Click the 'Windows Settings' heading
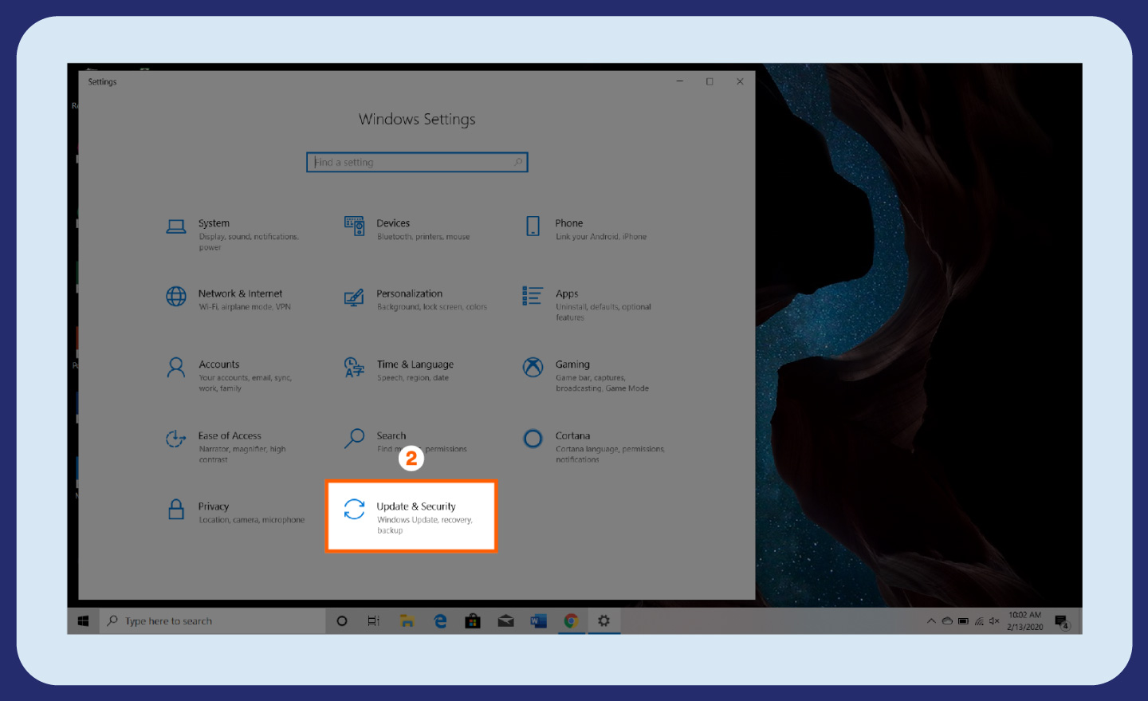Screen dimensions: 1148x701 (417, 120)
